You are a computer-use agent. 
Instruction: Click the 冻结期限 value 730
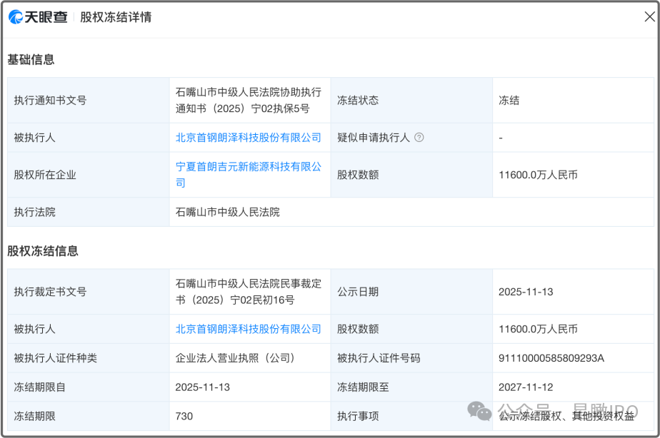pos(184,416)
